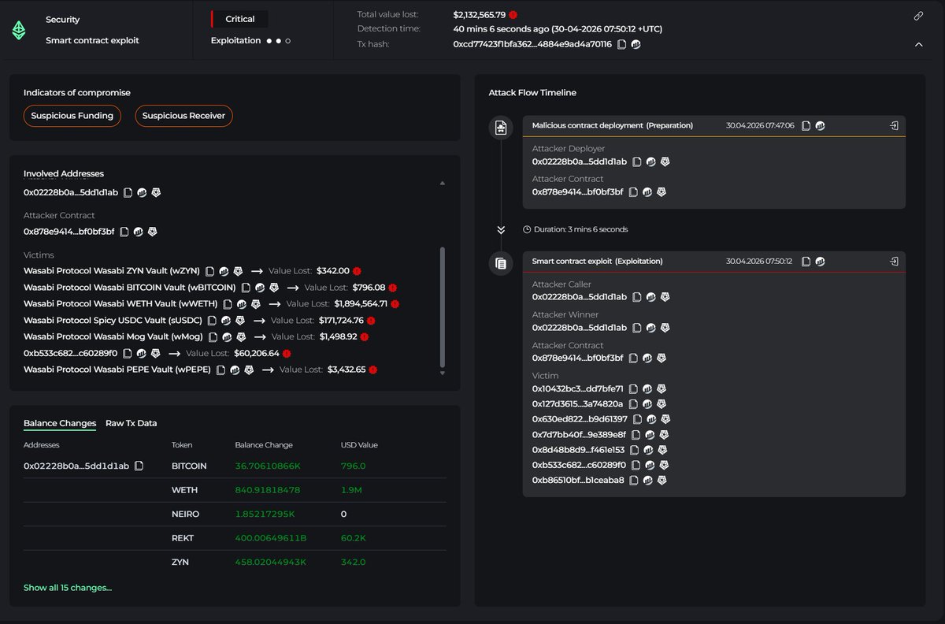
Task: Open the tx hash in block explorer
Action: tap(636, 44)
